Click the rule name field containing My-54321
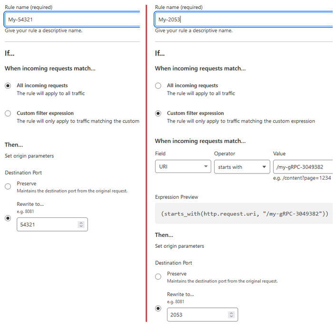333x326 pixels. click(71, 20)
